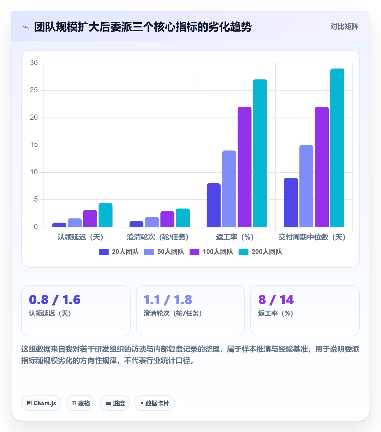Click the Chart.js tag chip
Viewport: 381px width, 432px height.
[x=41, y=403]
